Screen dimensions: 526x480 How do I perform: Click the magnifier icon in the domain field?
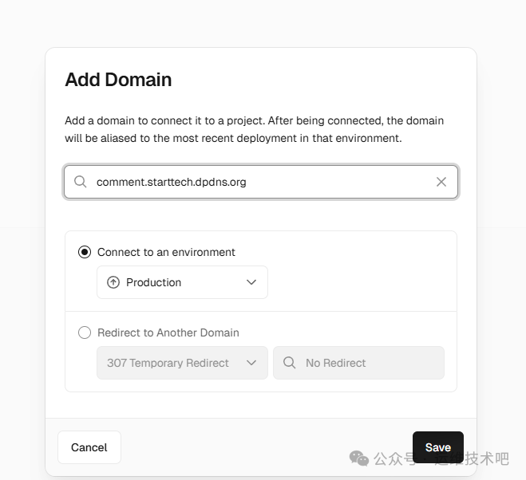tap(81, 182)
